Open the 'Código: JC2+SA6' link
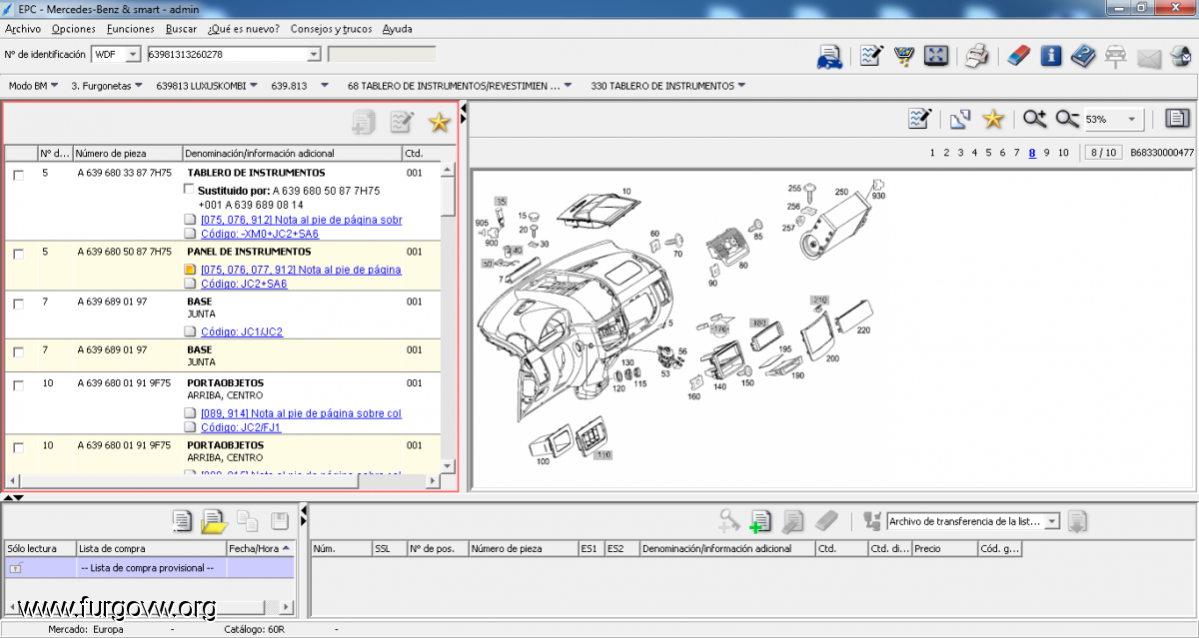 pyautogui.click(x=244, y=284)
